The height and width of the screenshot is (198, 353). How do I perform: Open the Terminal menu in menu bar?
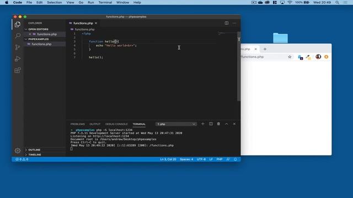(x=105, y=2)
